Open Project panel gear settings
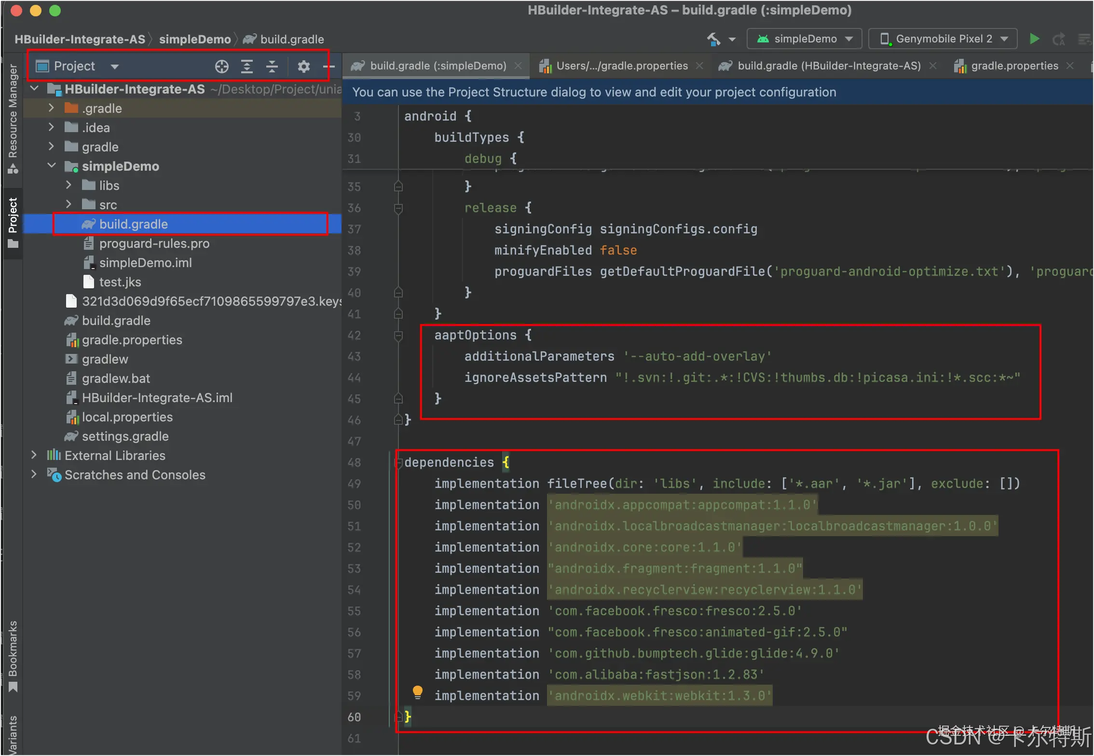 point(303,67)
